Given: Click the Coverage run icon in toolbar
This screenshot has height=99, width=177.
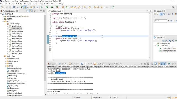Looking at the screenshot, I should point(52,7).
